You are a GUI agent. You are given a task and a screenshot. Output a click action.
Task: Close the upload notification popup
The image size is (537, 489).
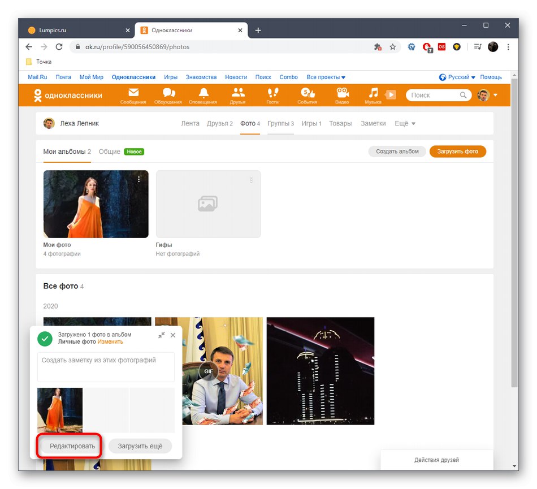pos(173,335)
